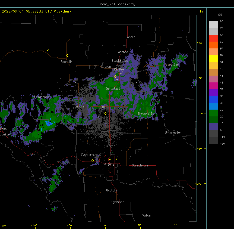The height and width of the screenshot is (229, 234).
Task: Click the 2023/09/04 05:38:33 UTC timestamp
Action: click(x=27, y=11)
